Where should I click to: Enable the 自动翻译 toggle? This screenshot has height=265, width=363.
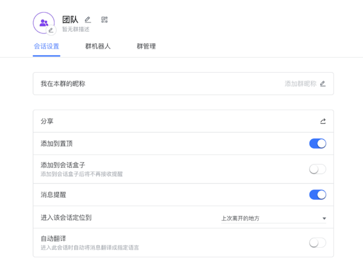pos(317,243)
